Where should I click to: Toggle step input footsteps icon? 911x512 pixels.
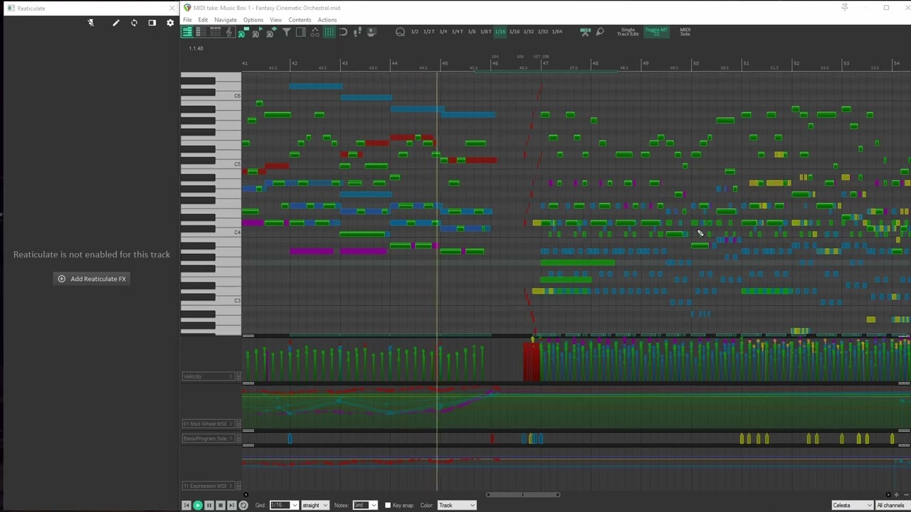pos(357,32)
